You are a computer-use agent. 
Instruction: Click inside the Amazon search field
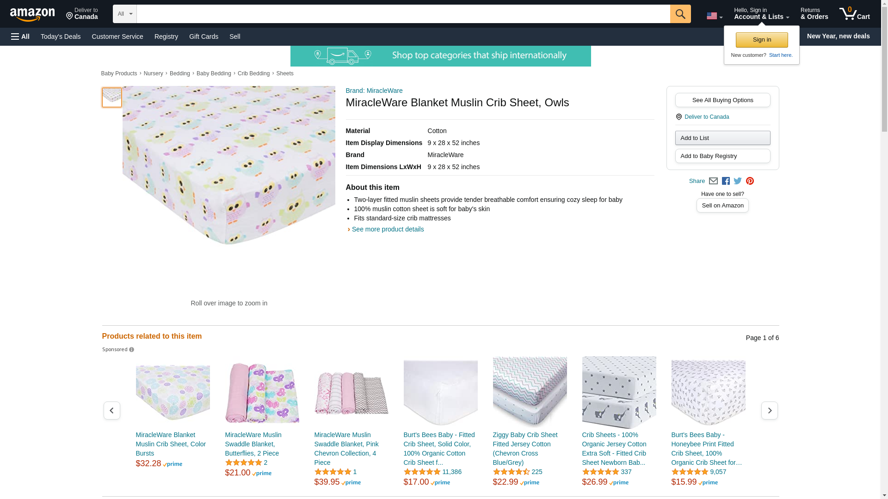[402, 14]
